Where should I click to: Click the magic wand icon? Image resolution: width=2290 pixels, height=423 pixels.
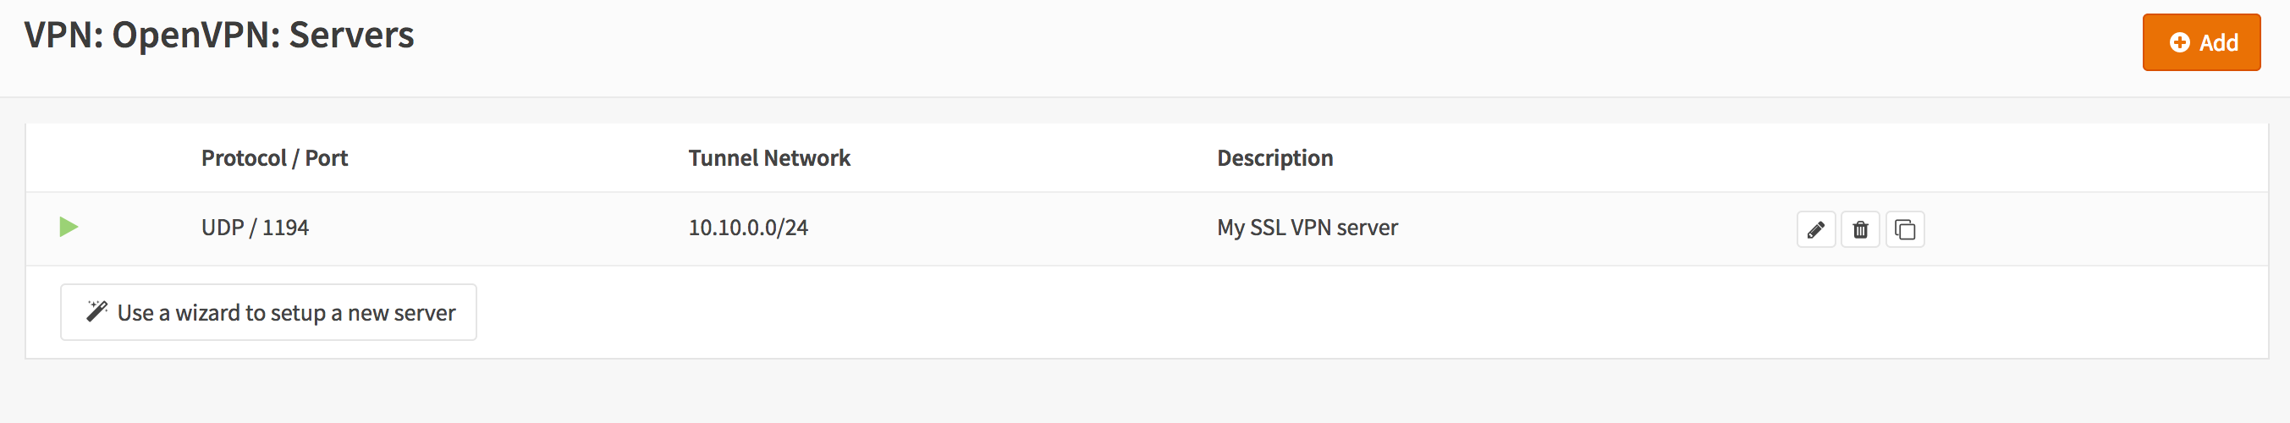pyautogui.click(x=97, y=311)
